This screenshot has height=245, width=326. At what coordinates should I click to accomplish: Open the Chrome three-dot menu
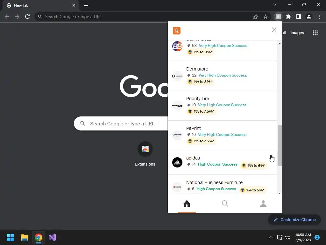pos(319,17)
